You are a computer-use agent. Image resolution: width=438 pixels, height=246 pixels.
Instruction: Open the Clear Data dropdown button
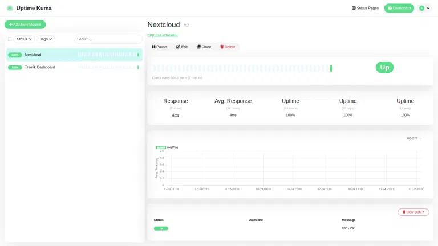pyautogui.click(x=413, y=212)
